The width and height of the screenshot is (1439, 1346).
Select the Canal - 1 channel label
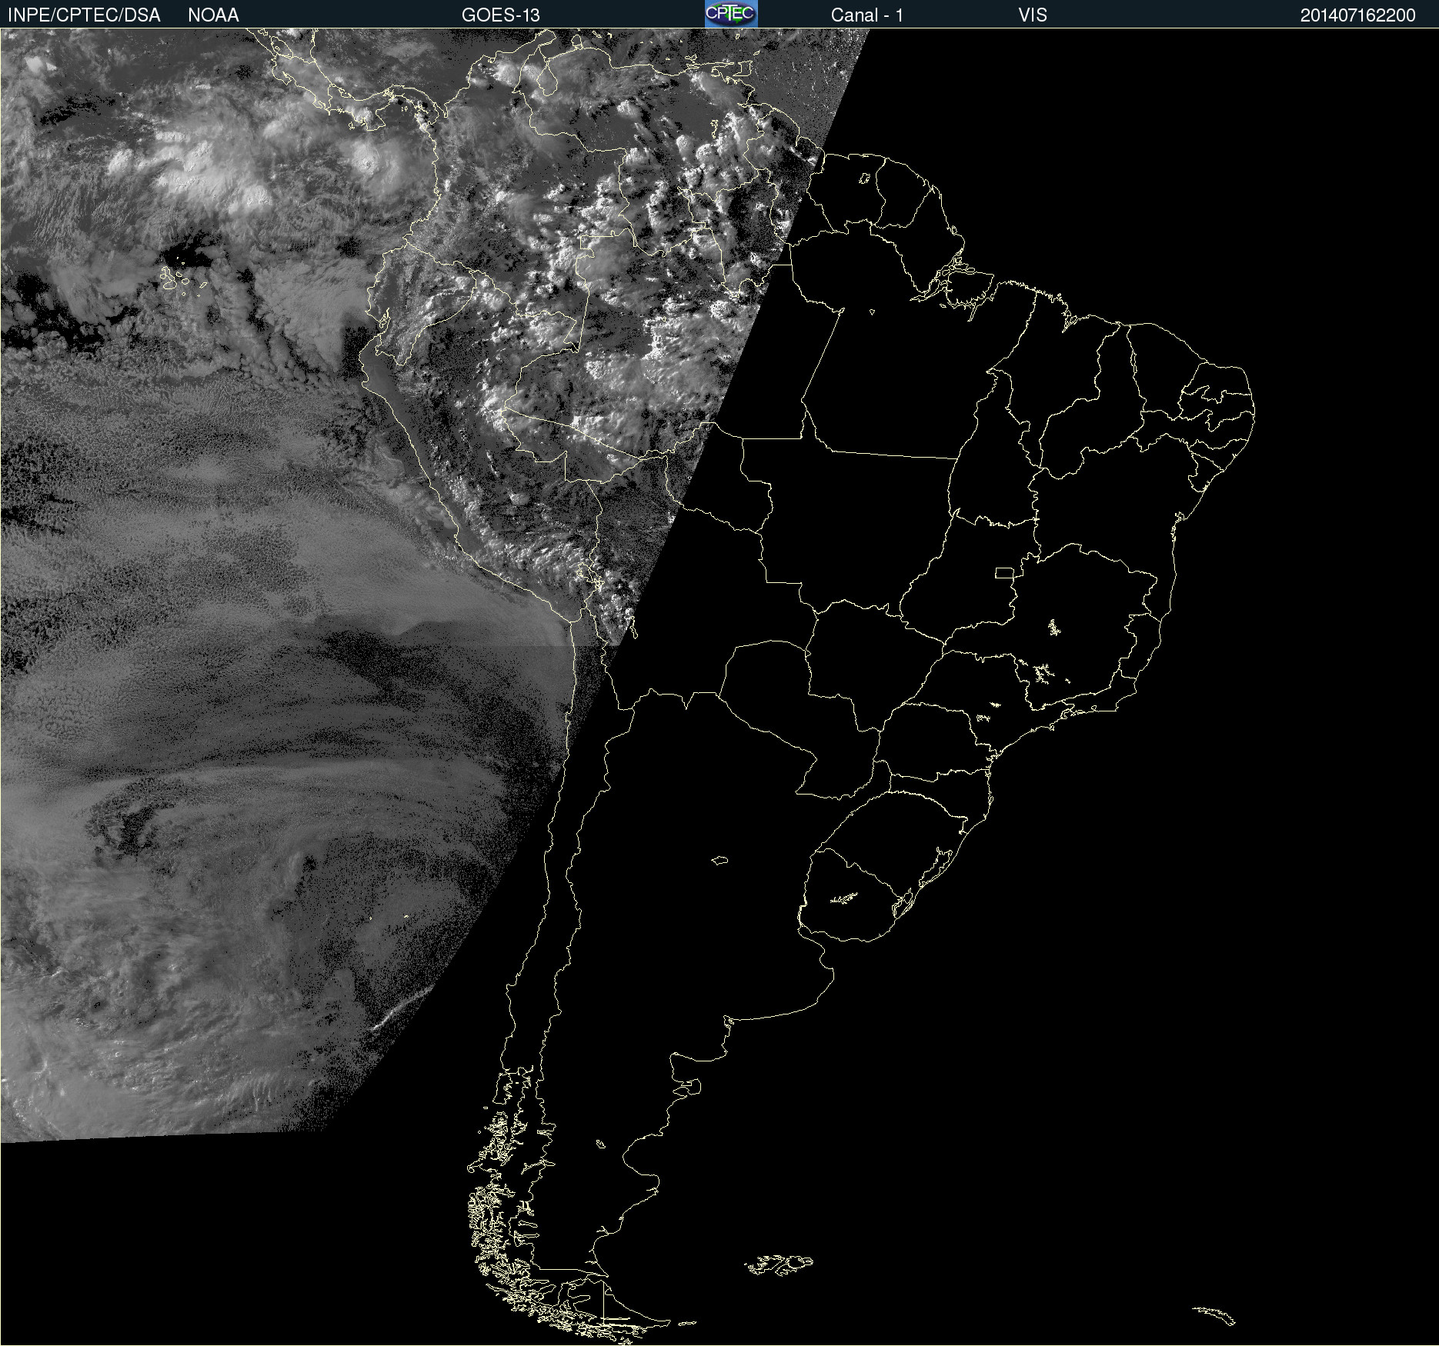866,15
